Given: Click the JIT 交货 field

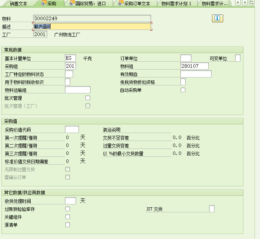Looking at the screenshot, I should click(x=212, y=209).
